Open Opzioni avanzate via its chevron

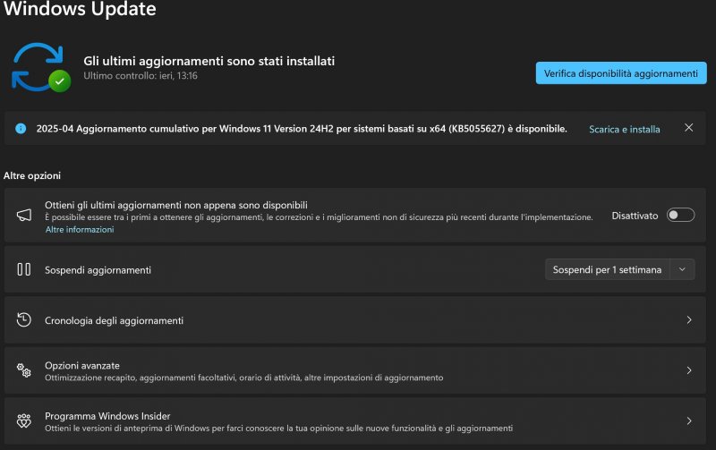689,370
